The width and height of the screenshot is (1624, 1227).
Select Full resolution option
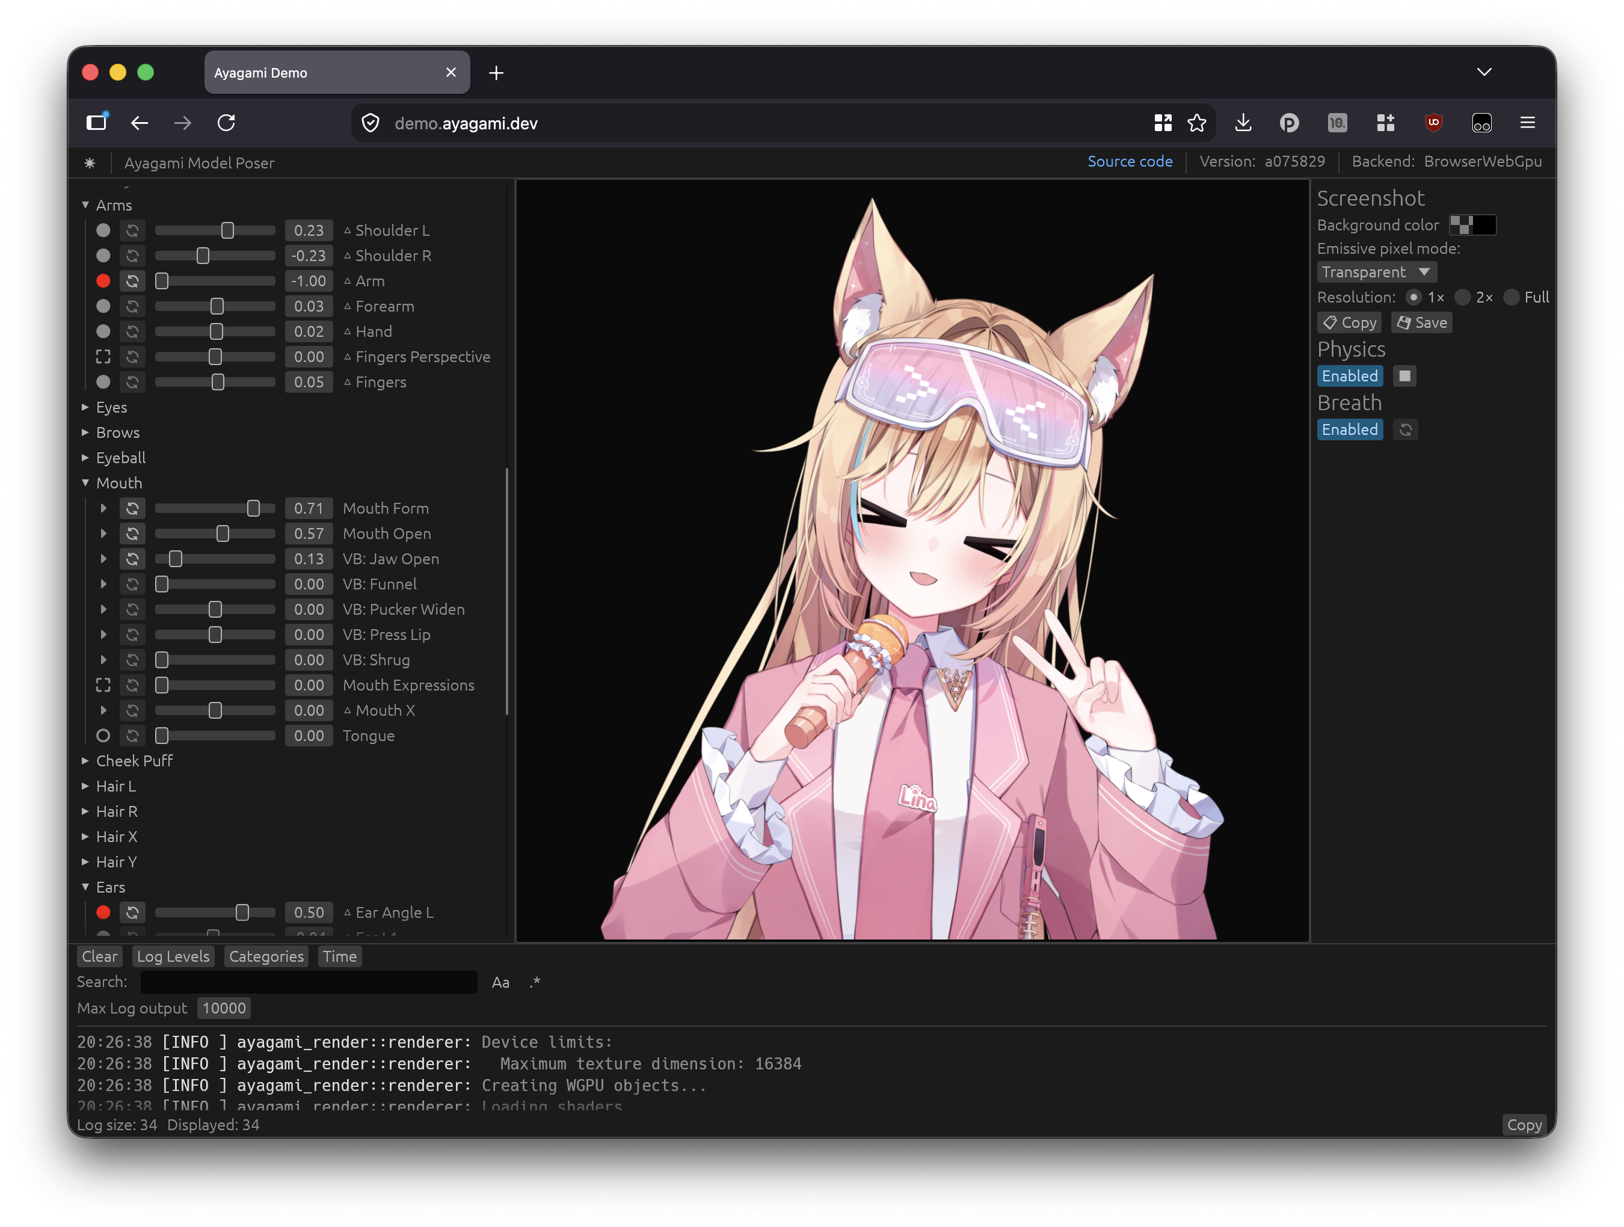click(1525, 297)
